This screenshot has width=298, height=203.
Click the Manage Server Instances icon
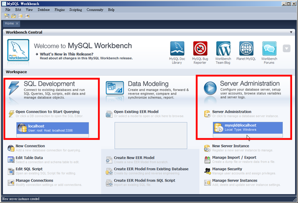(x=207, y=183)
